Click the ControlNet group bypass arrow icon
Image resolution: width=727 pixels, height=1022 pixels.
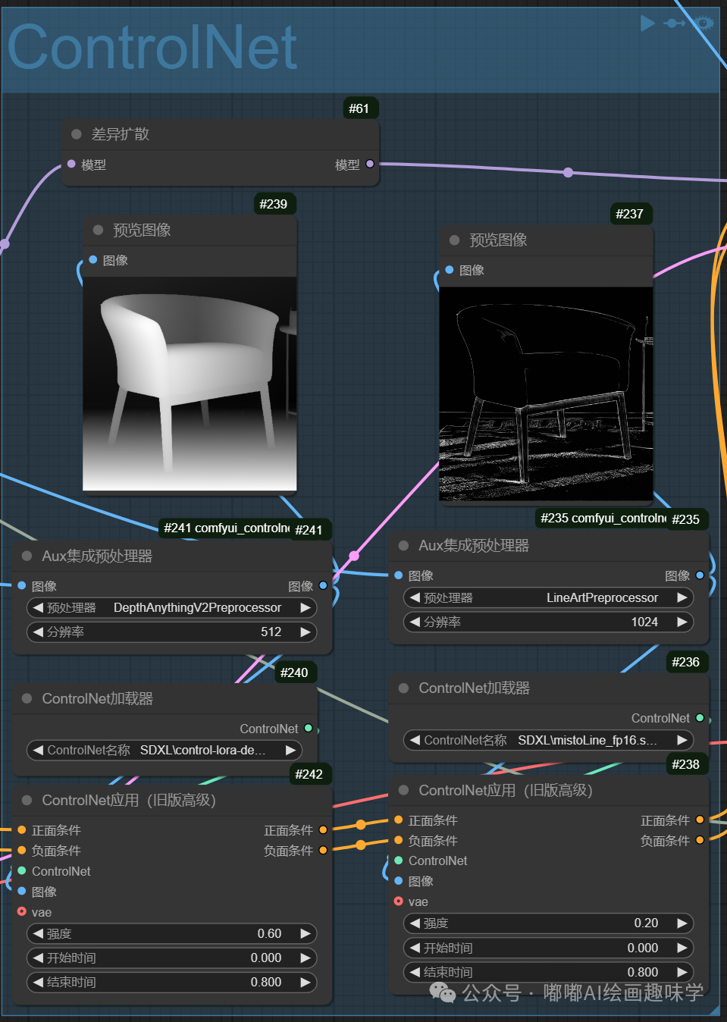(674, 24)
